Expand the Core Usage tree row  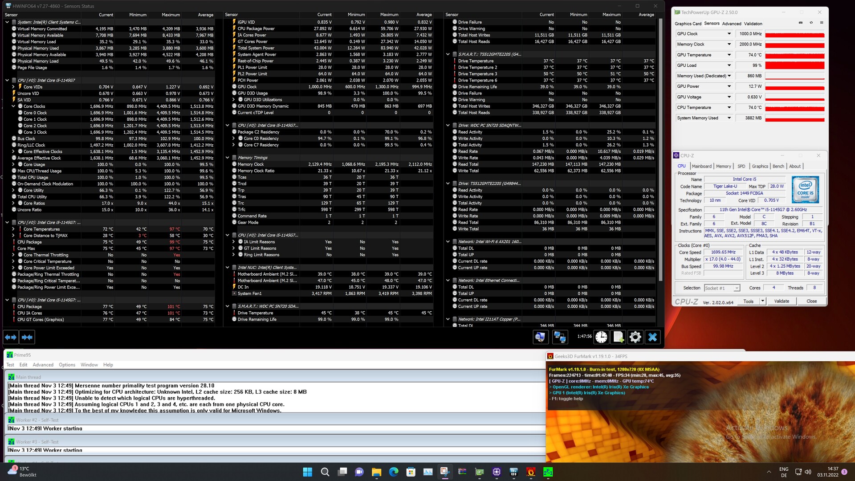point(13,164)
